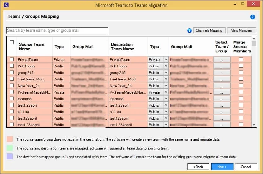Expand destination Type dropdown for teamsss
This screenshot has width=263, height=174.
[166, 99]
